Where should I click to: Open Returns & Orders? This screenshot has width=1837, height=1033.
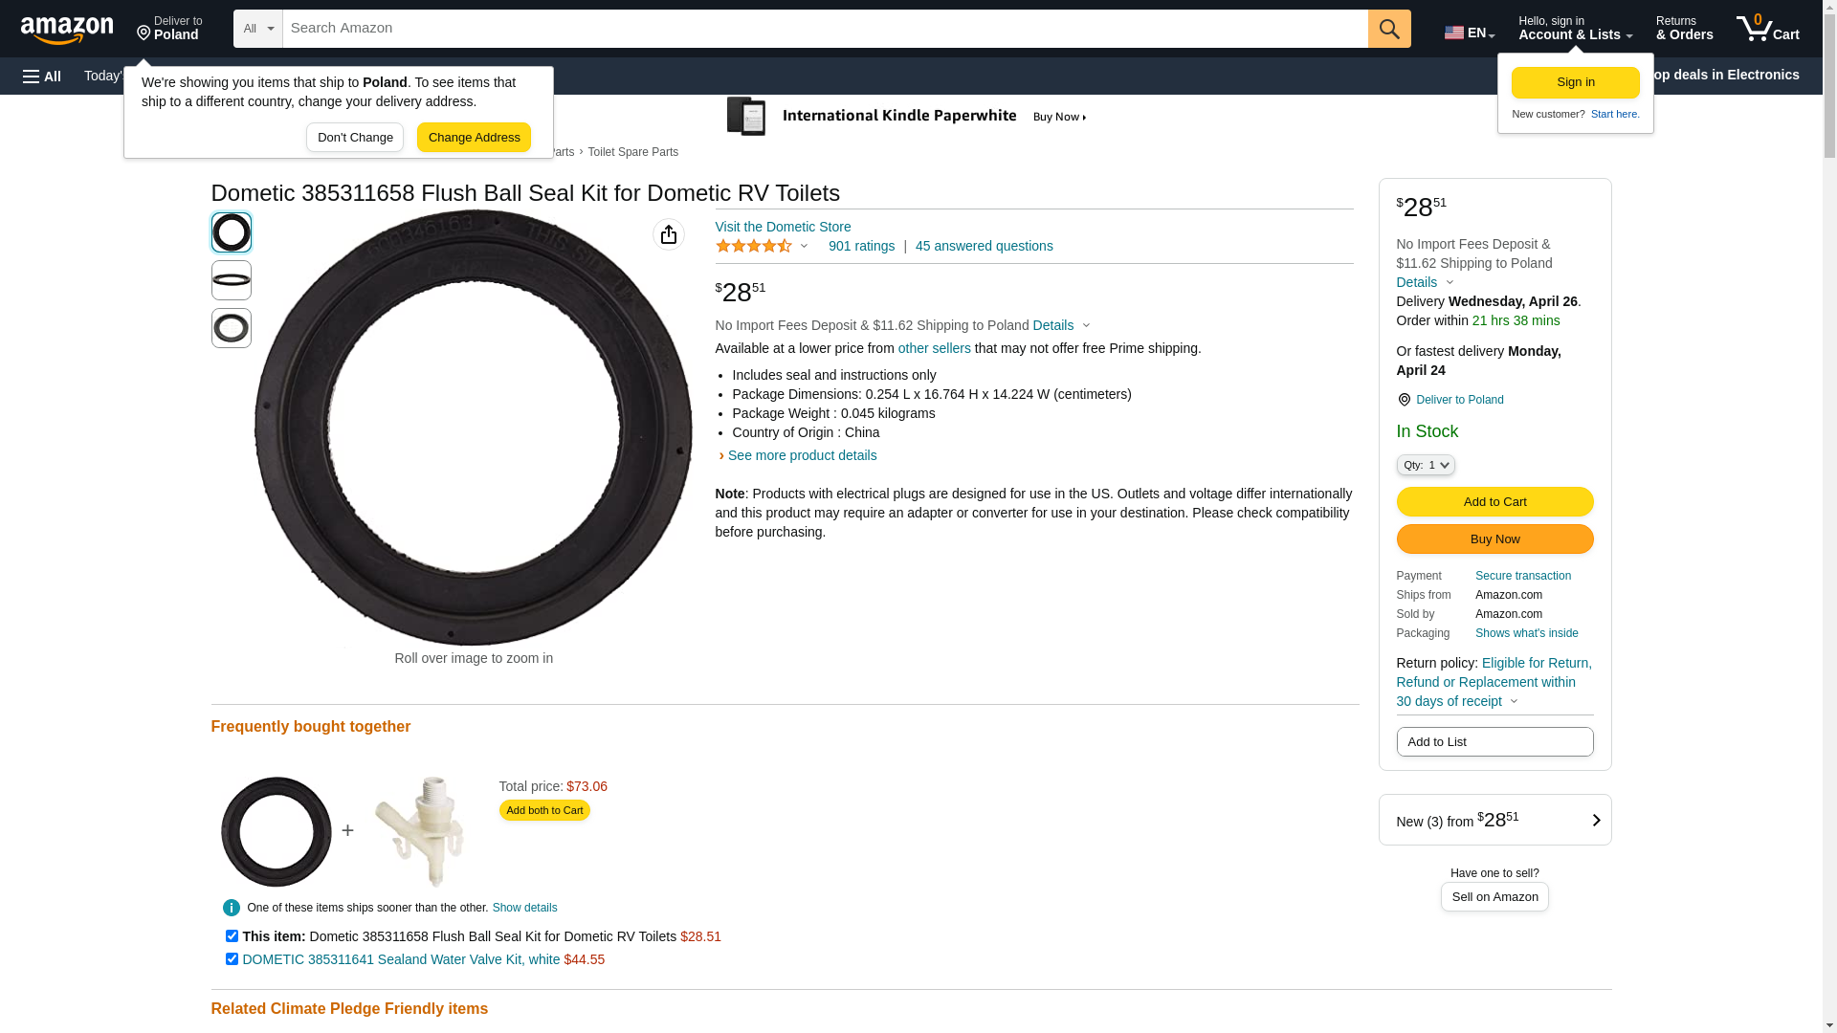1684,29
